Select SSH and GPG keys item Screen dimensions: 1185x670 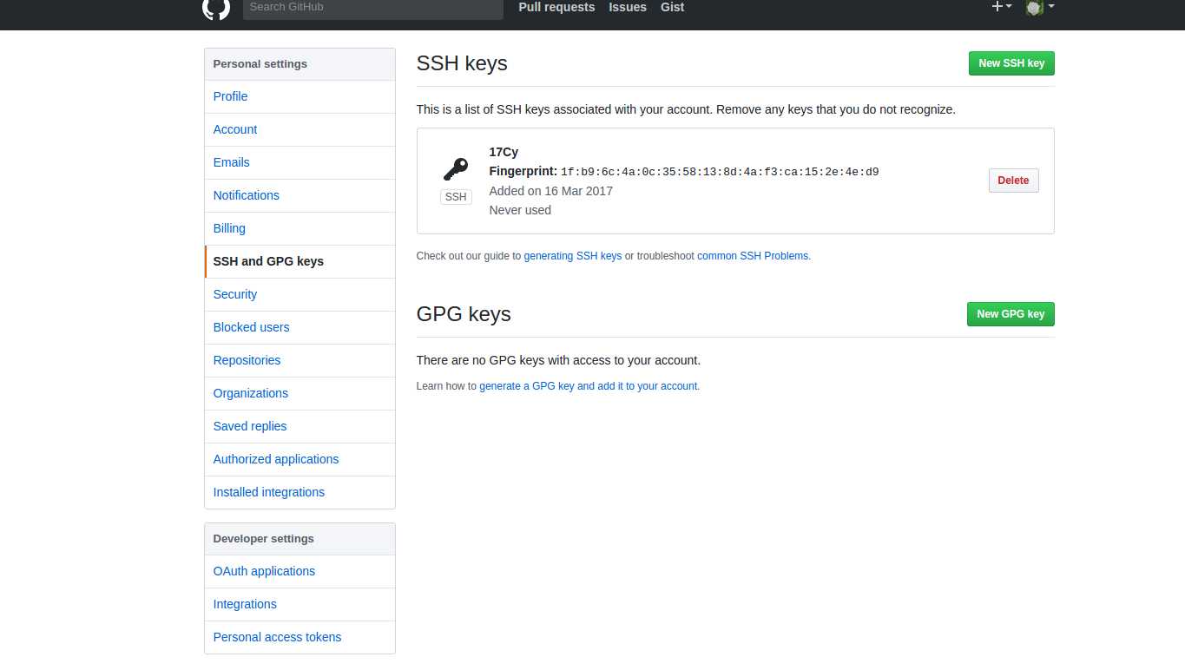(300, 261)
